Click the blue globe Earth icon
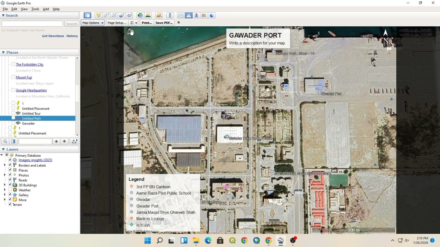Viewport: 440px width, 247px height. pos(212,15)
